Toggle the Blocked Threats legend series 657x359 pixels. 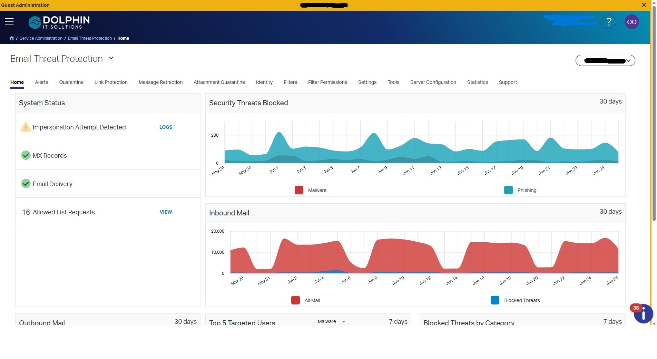(515, 300)
